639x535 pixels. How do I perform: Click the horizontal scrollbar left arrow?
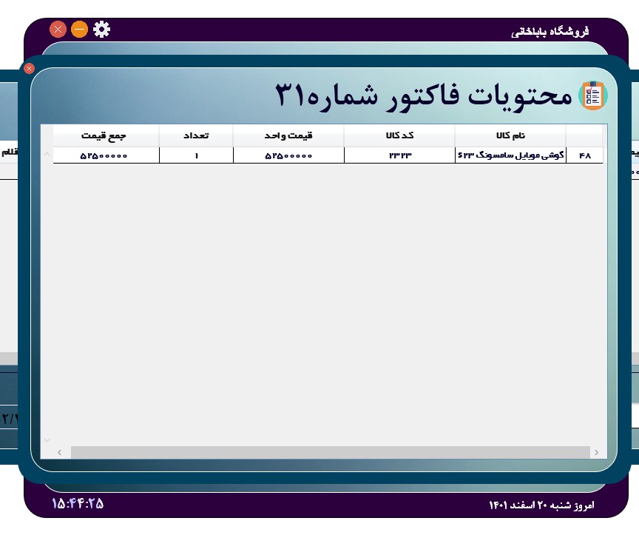pos(60,452)
